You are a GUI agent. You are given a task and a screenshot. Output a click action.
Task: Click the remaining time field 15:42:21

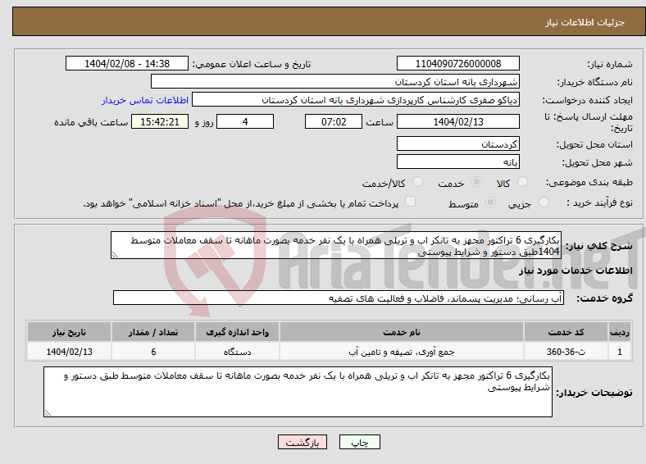(160, 121)
